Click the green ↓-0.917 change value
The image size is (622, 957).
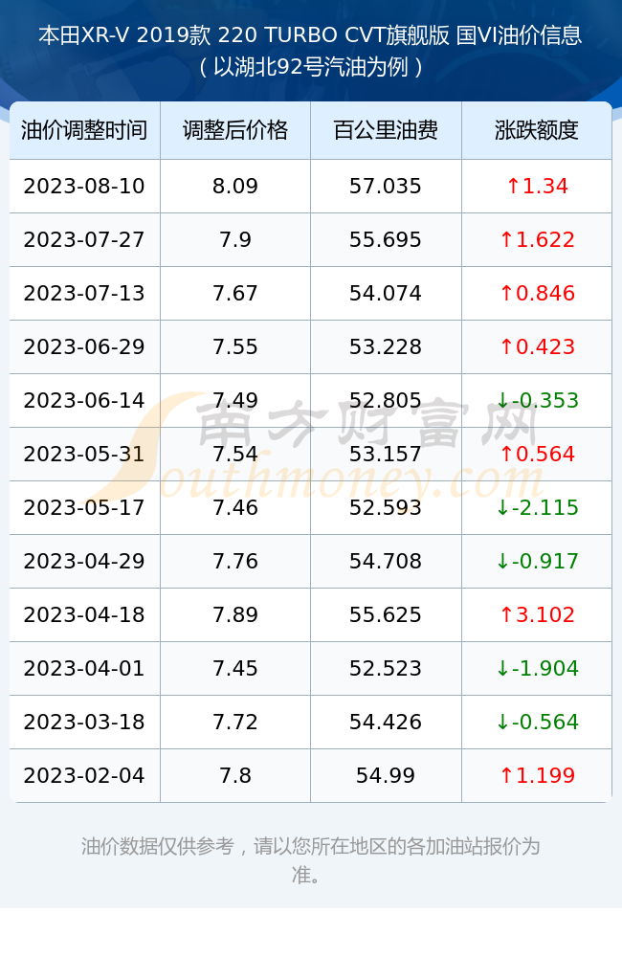[537, 561]
